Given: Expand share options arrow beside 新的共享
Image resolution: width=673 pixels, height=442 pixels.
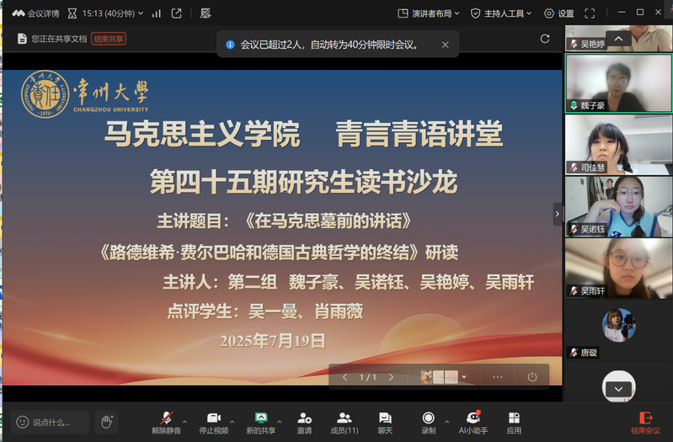Looking at the screenshot, I should (x=280, y=422).
